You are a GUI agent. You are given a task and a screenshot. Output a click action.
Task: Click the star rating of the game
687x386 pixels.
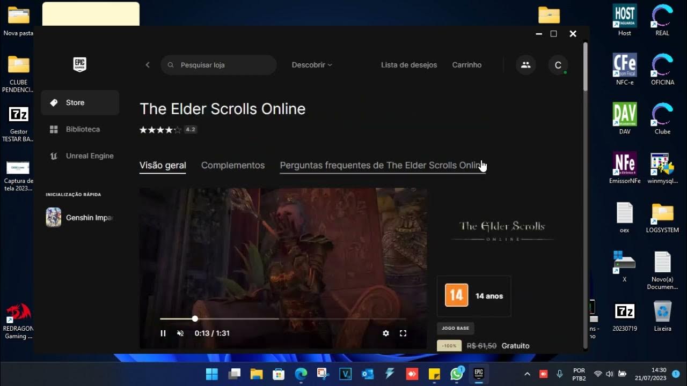click(x=160, y=130)
